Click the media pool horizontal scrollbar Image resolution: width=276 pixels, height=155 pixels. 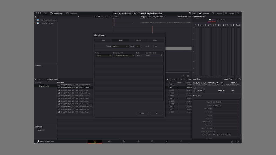[88, 139]
